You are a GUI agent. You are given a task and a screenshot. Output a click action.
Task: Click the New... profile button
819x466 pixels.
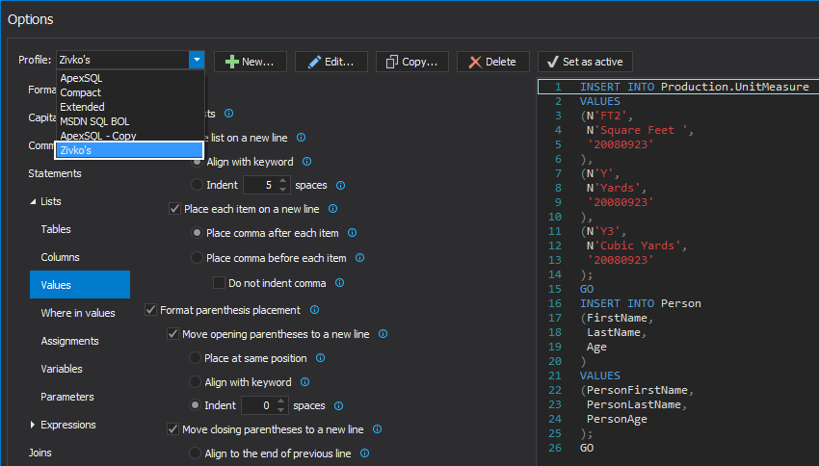pyautogui.click(x=250, y=62)
